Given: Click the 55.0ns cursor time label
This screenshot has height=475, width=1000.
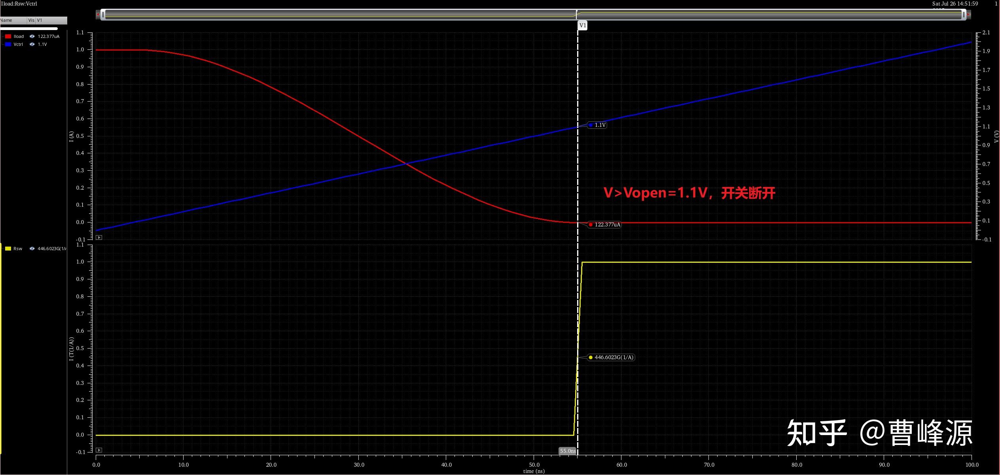Looking at the screenshot, I should pyautogui.click(x=567, y=451).
